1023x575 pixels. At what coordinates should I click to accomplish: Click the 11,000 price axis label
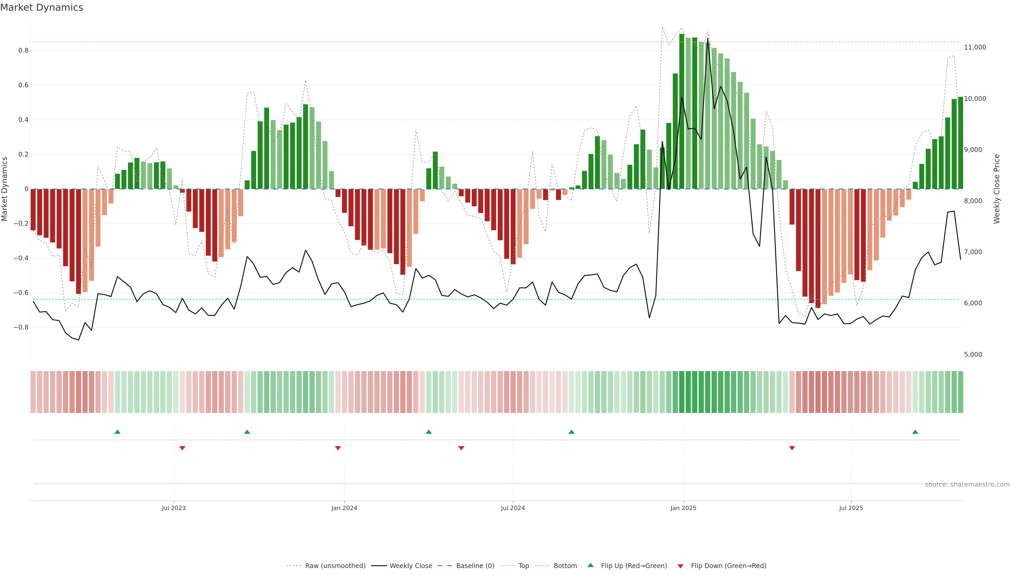975,47
